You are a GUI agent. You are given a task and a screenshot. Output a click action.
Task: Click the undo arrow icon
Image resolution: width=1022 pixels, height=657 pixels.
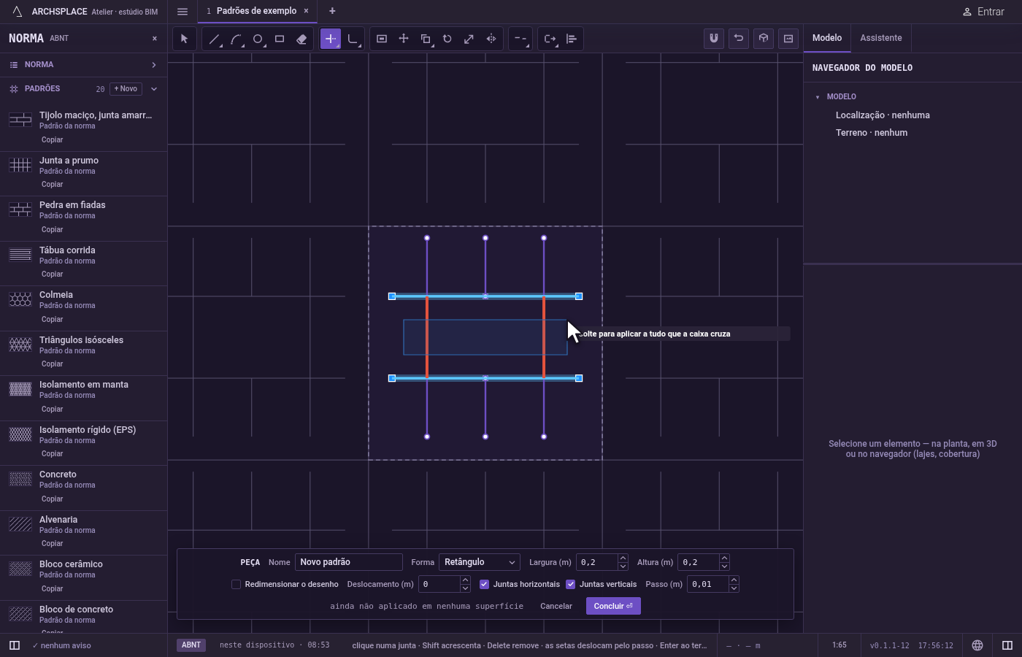(739, 38)
